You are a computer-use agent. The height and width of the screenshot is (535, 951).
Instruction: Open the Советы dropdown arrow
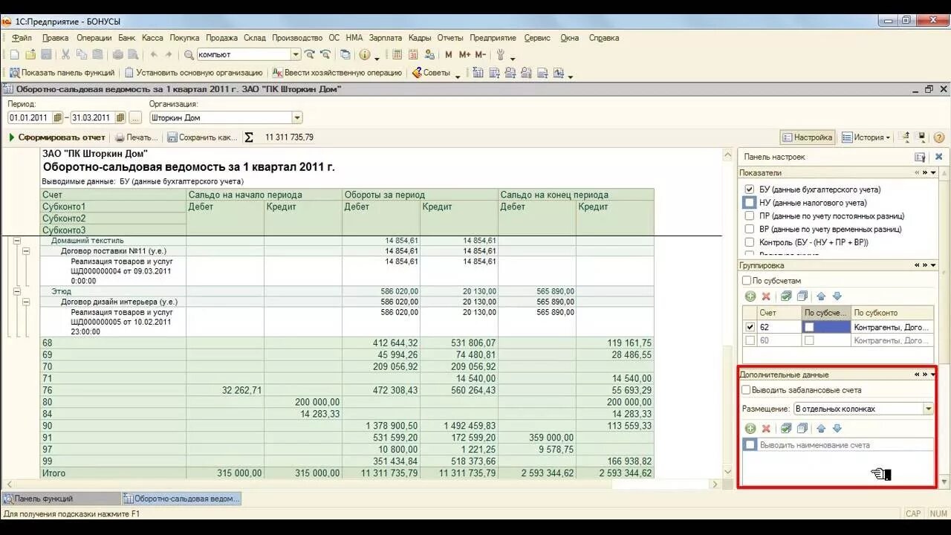pos(458,74)
